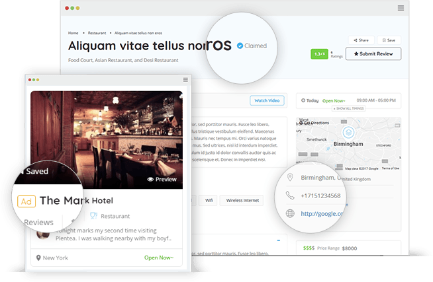Screen dimensions: 433x282
Task: Expand Show All Timings
Action: [348, 108]
